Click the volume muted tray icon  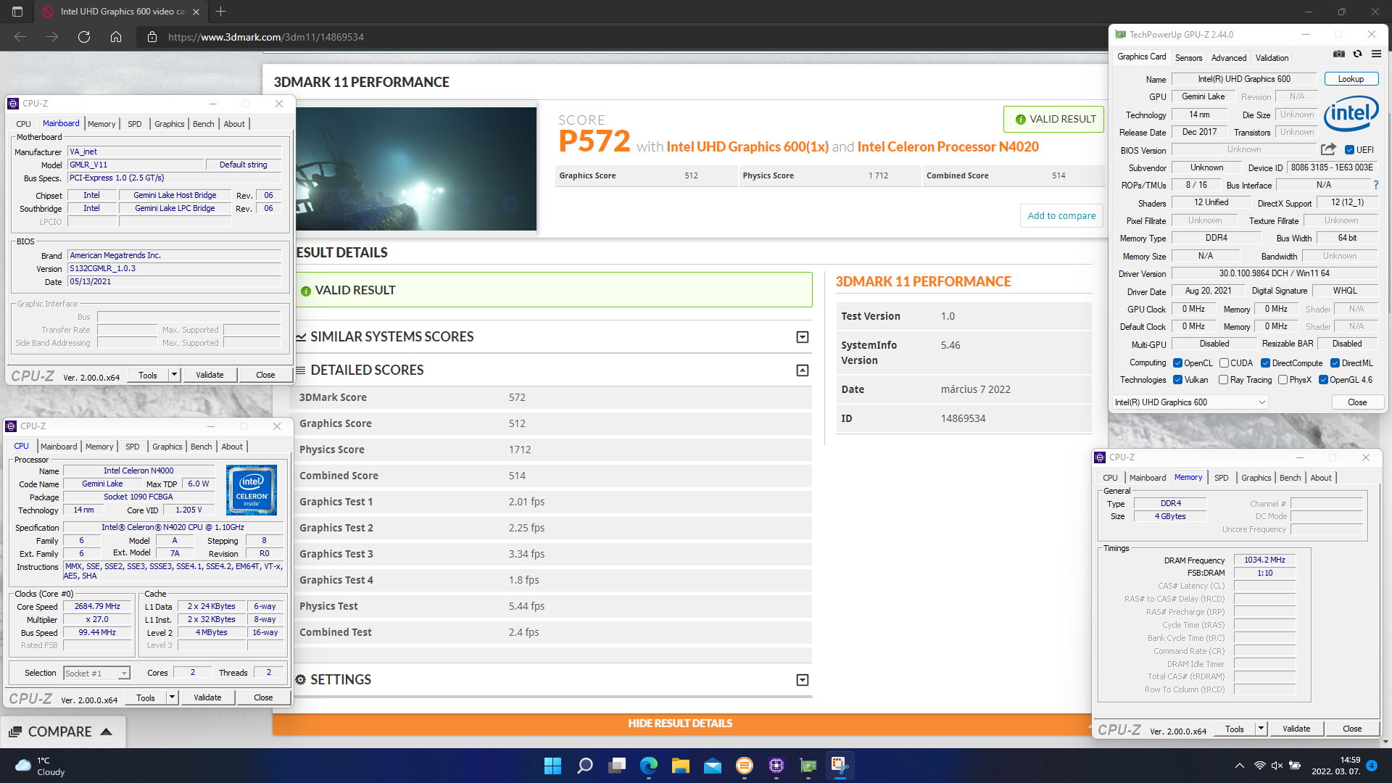point(1277,766)
